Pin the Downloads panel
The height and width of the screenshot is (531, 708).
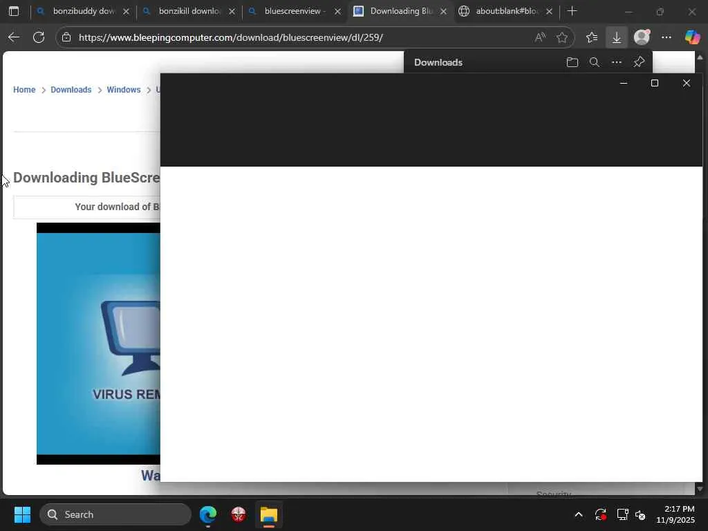pyautogui.click(x=639, y=62)
